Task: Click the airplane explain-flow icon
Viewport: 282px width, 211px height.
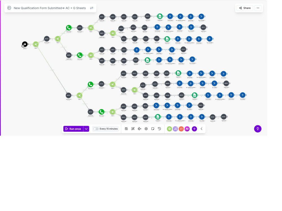Action: tap(139, 129)
